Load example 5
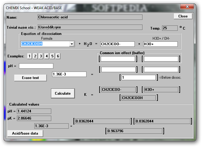This screenshot has height=147, width=202. coord(52,56)
